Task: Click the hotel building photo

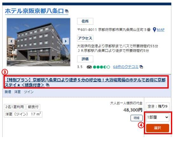Action: pyautogui.click(x=38, y=42)
